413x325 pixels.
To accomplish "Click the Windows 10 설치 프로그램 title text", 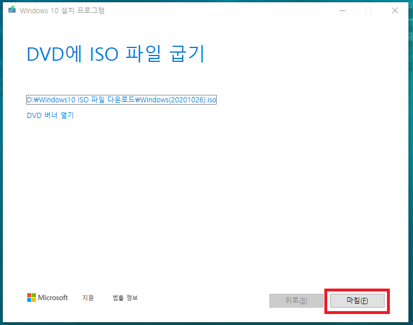I will (62, 10).
